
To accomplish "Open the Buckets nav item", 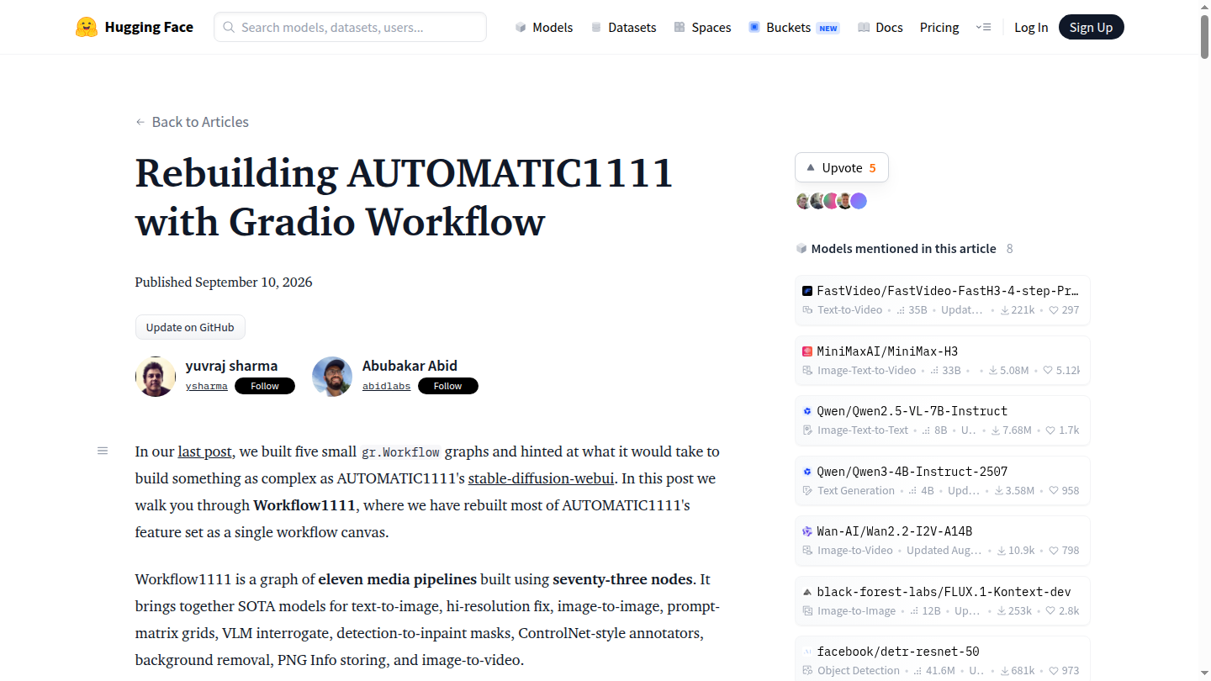I will (x=794, y=27).
